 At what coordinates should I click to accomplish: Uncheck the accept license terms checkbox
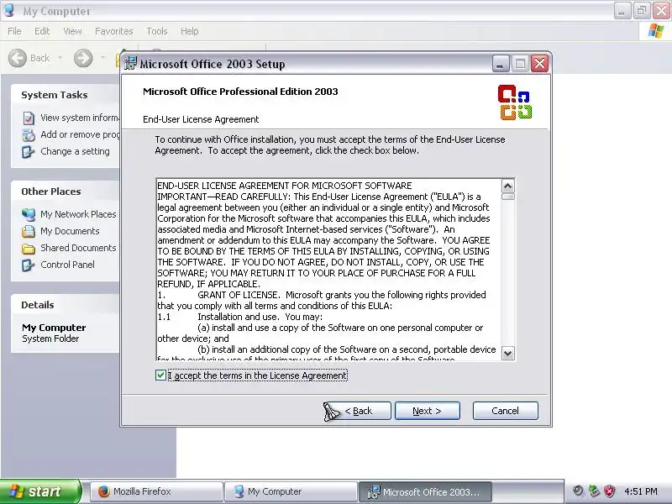pos(160,375)
